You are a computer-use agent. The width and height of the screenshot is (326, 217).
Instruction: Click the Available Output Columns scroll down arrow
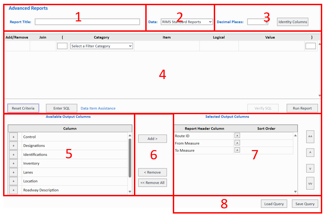click(x=130, y=191)
